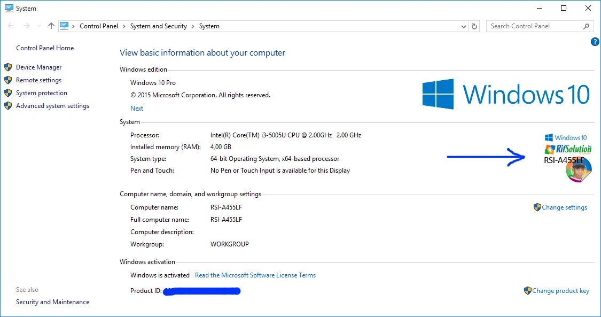Open Device Manager
601x317 pixels.
click(x=38, y=67)
